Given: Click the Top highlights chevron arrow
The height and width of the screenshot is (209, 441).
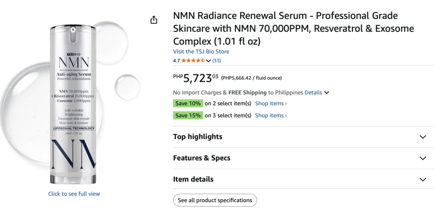Looking at the screenshot, I should coord(423,137).
